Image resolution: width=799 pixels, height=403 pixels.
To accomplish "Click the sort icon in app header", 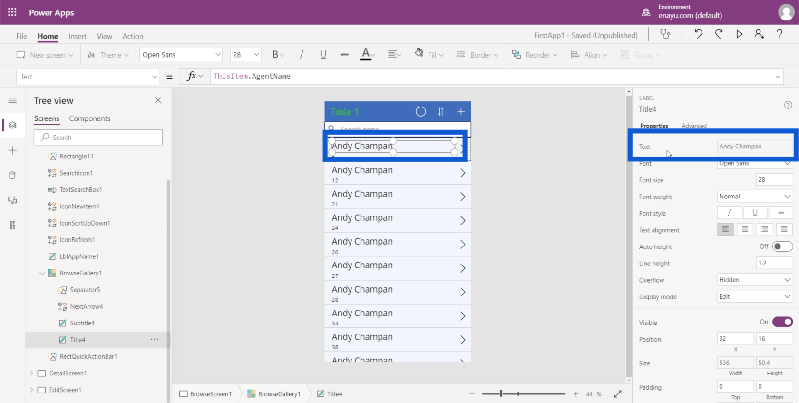I will point(441,111).
